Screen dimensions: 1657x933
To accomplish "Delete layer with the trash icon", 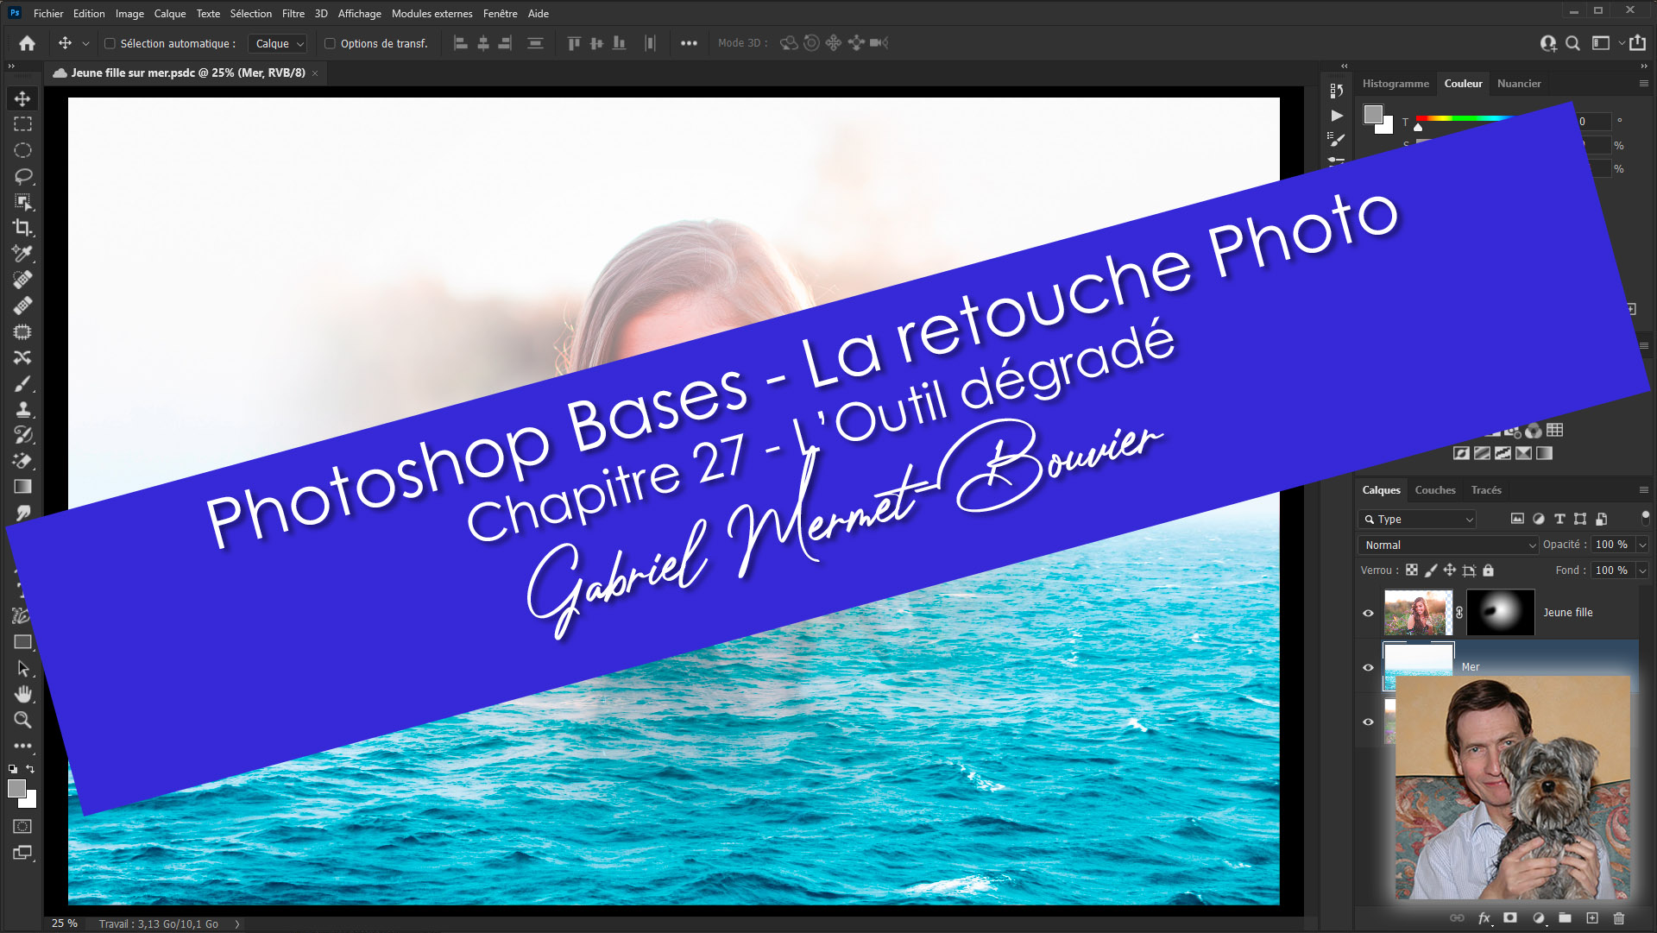I will click(x=1619, y=918).
